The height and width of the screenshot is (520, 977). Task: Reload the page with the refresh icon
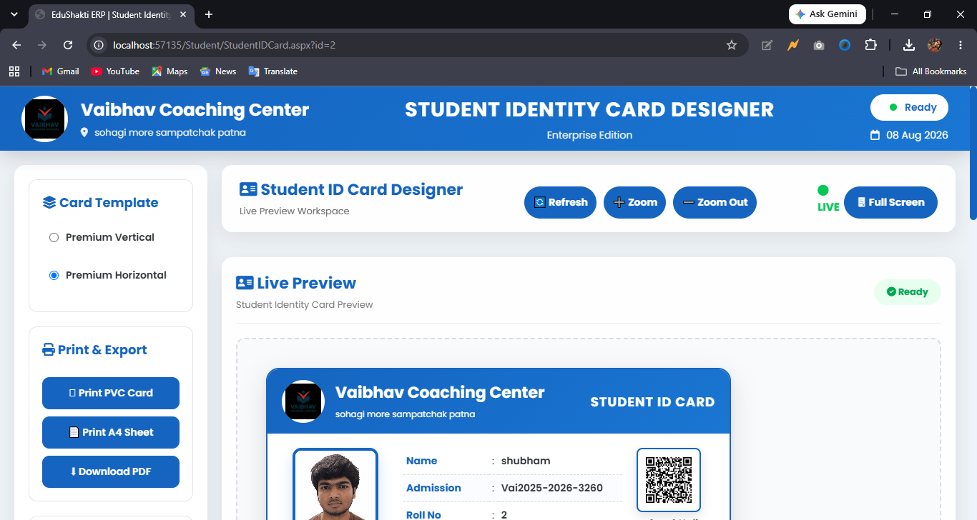[x=68, y=45]
